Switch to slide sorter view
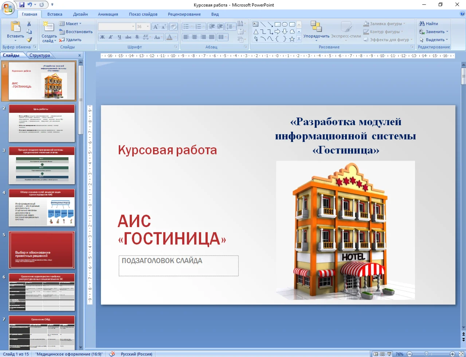The width and height of the screenshot is (466, 357). coord(382,354)
